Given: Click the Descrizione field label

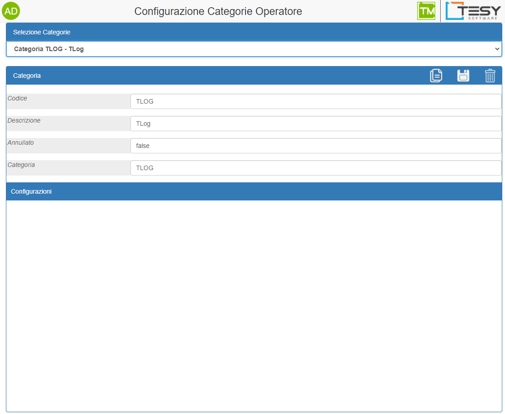Looking at the screenshot, I should [24, 120].
